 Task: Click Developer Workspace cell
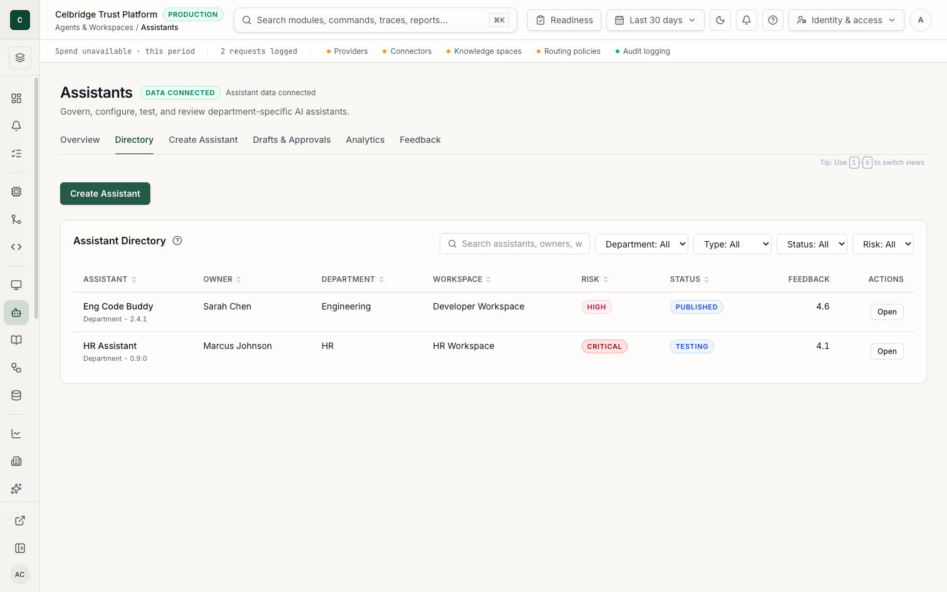(x=479, y=306)
